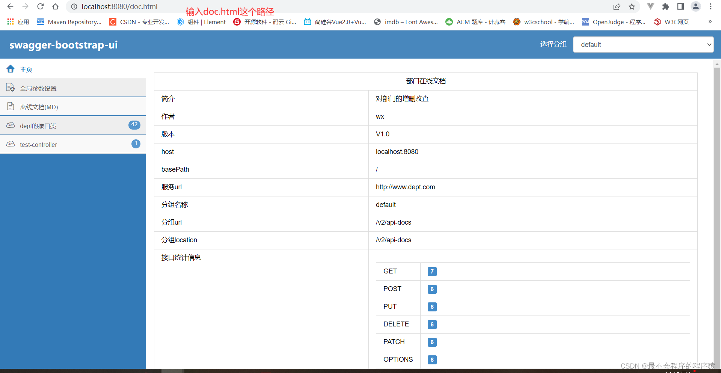Click the share page icon

tap(617, 6)
